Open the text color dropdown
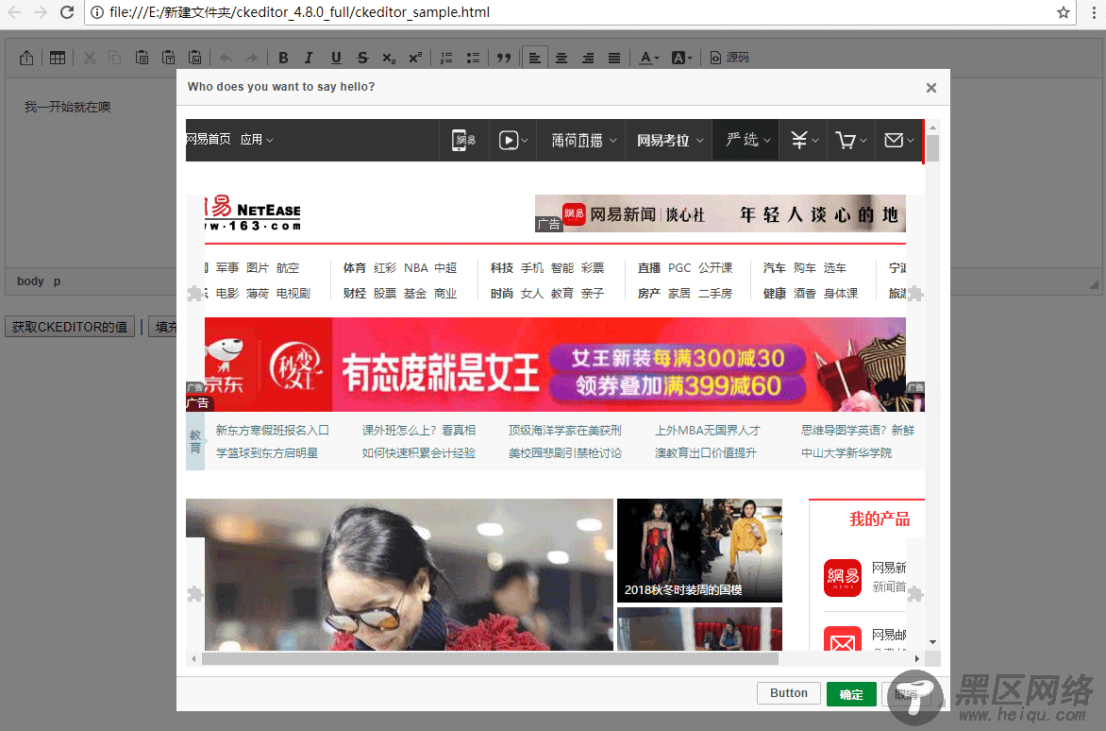The image size is (1106, 731). click(649, 58)
